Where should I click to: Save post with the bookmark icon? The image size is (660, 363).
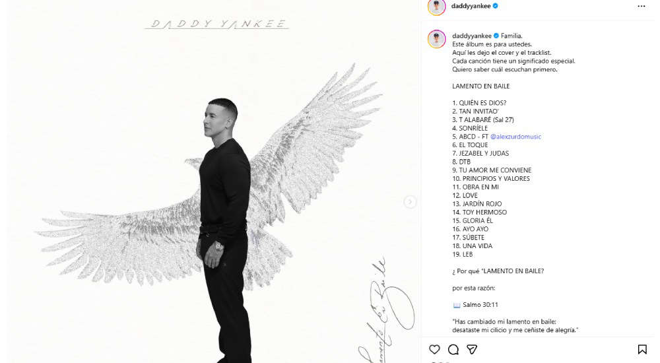[x=642, y=349]
